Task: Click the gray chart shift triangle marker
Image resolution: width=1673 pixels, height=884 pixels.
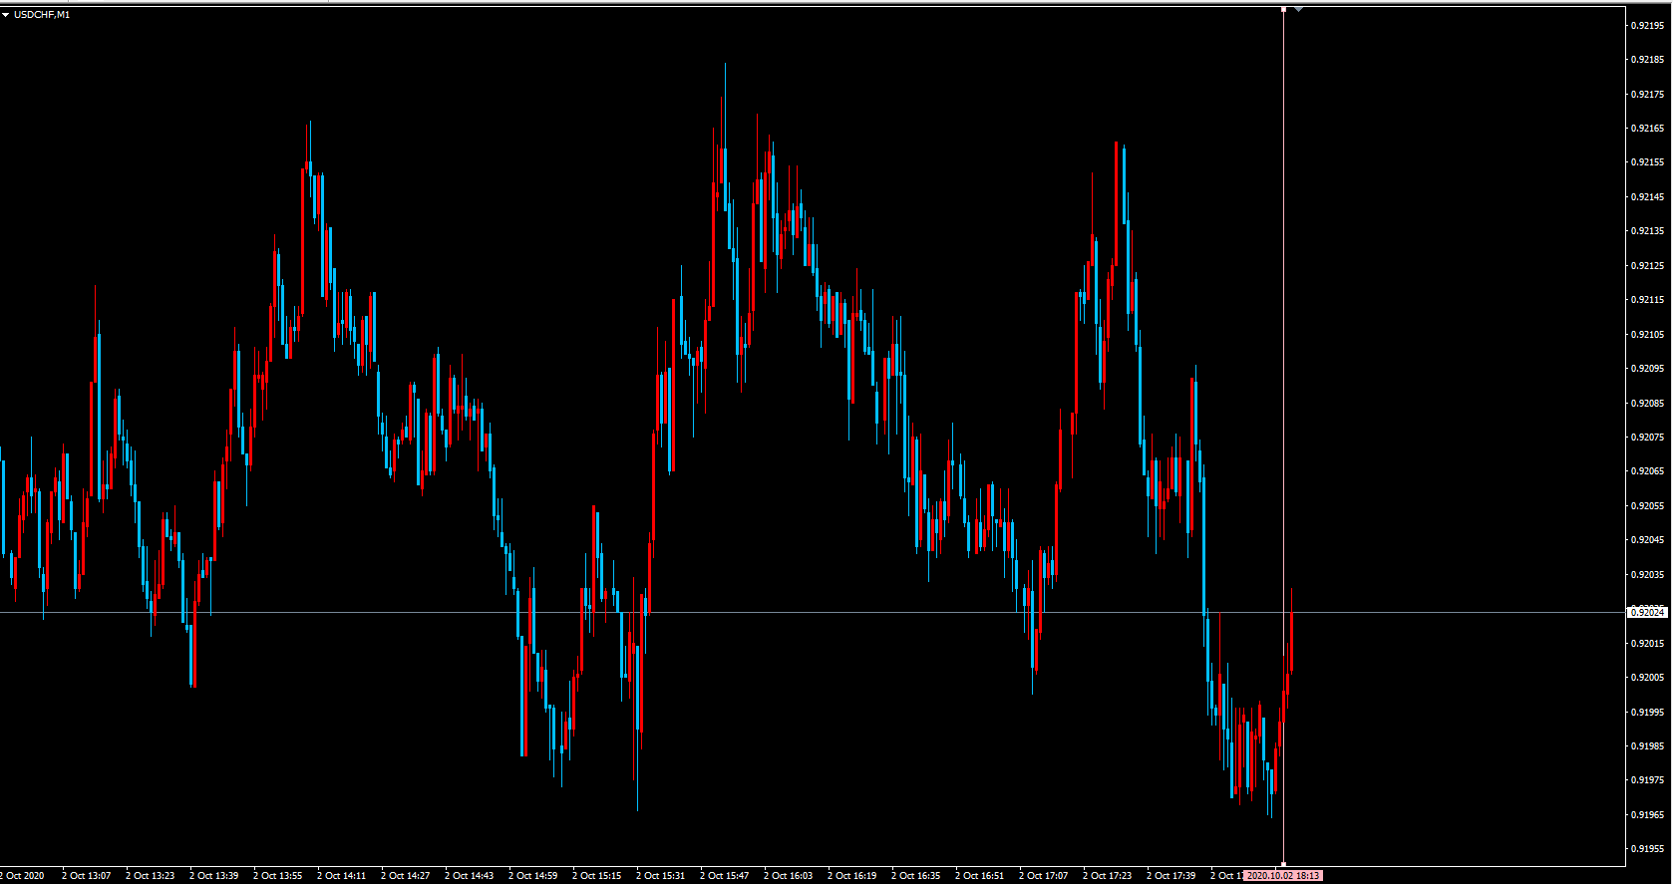Action: point(1298,9)
